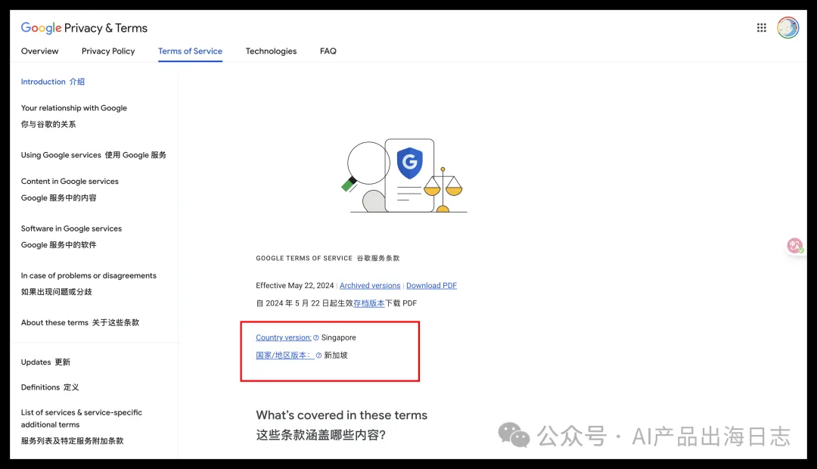
Task: Switch to the Overview tab
Action: (x=39, y=51)
